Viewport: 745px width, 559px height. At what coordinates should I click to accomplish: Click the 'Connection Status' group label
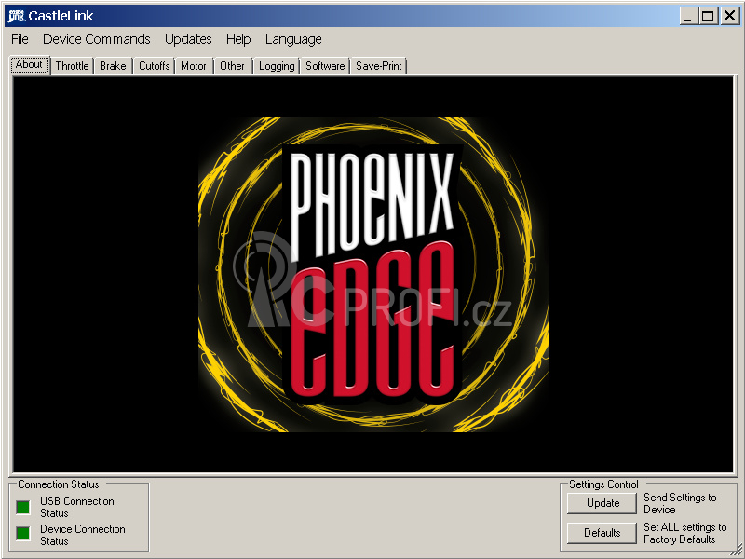tap(59, 484)
